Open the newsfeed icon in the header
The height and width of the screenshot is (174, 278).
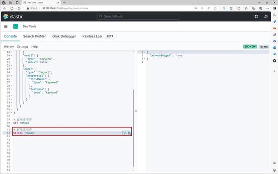click(x=266, y=16)
